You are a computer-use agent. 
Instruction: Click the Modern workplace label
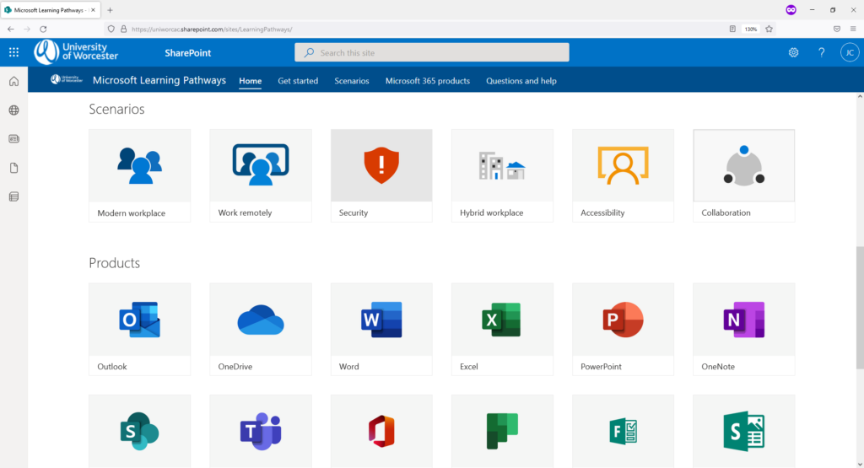[x=131, y=213]
